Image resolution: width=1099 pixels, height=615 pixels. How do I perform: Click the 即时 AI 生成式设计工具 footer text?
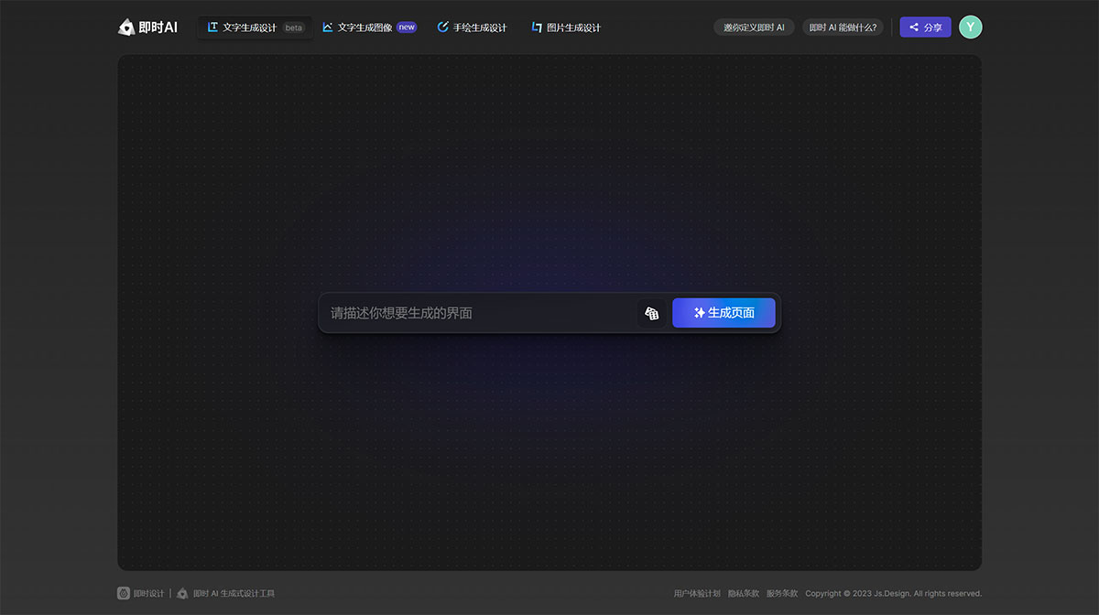[x=234, y=593]
